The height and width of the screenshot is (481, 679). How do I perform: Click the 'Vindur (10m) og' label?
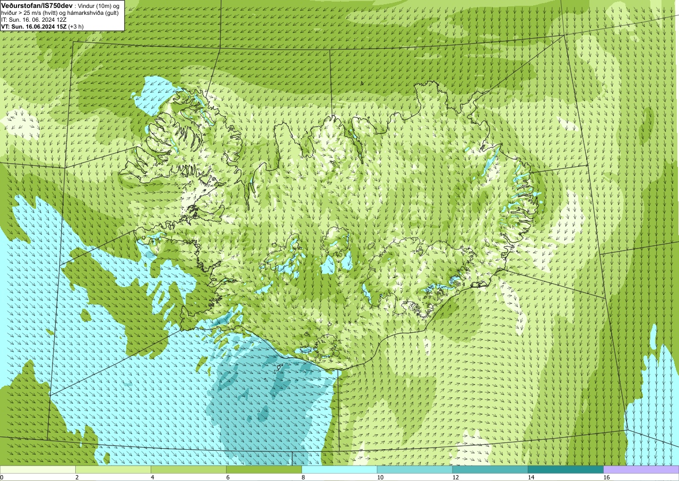click(99, 5)
